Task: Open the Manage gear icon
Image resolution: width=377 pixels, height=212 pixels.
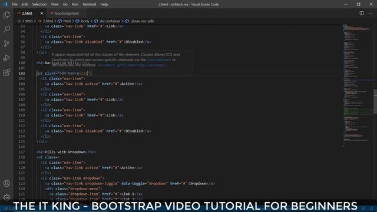Action: 6,197
